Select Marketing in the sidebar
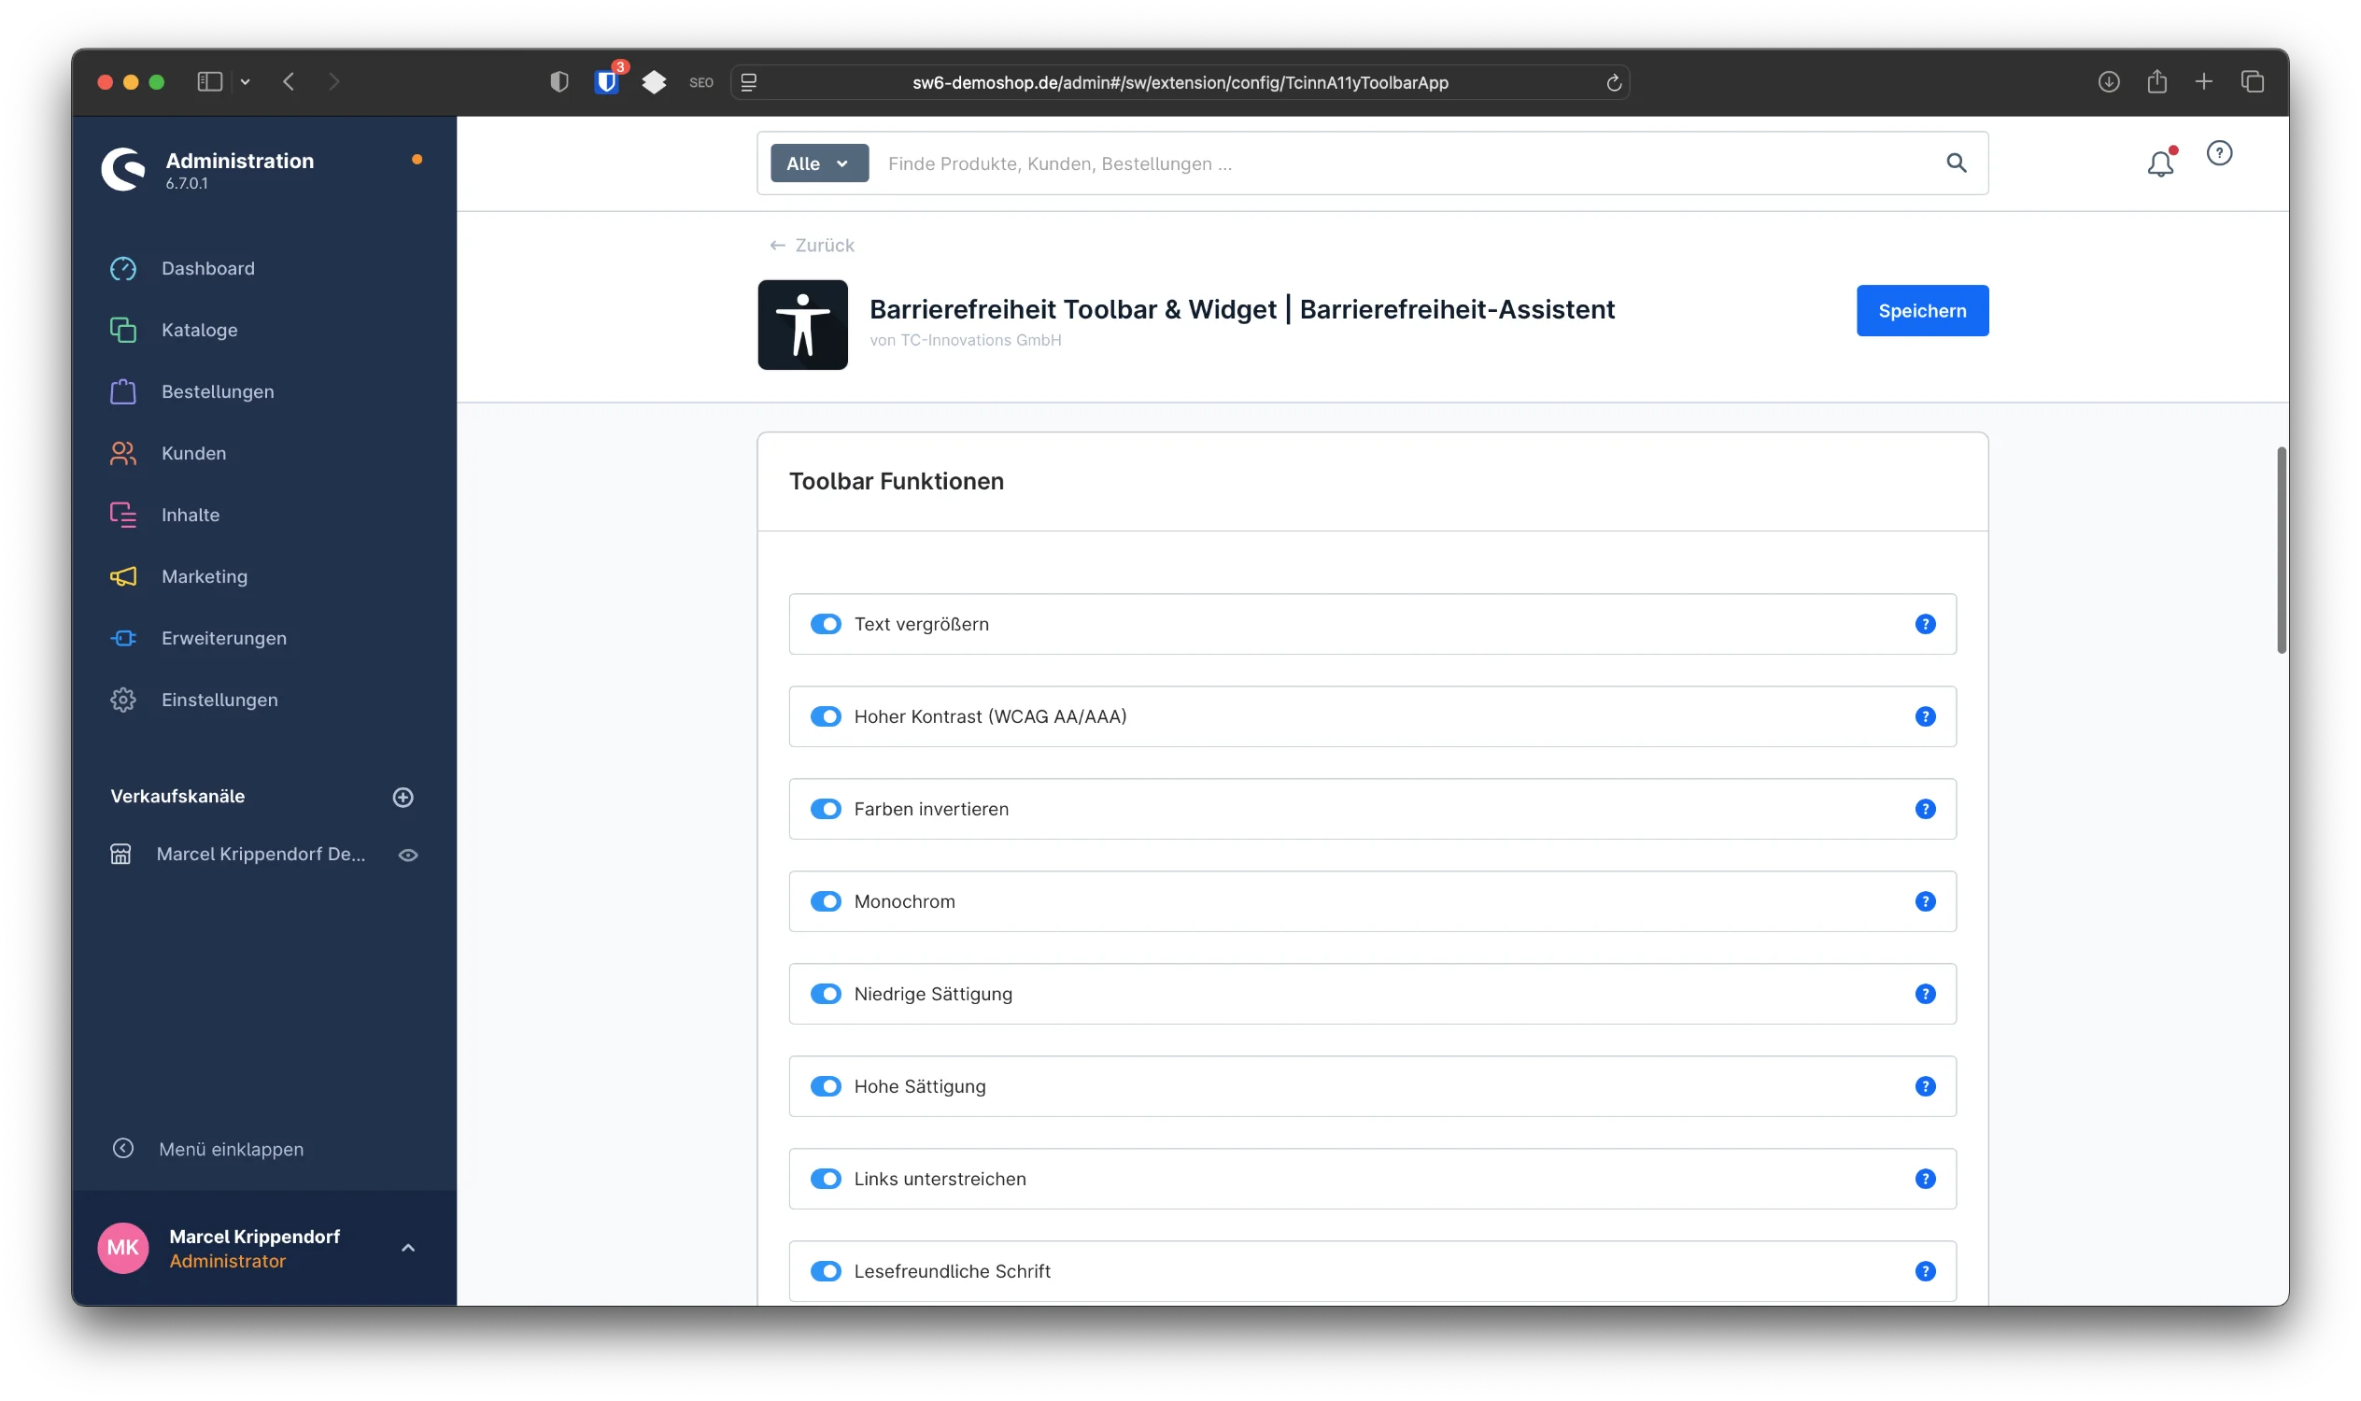 [x=204, y=576]
